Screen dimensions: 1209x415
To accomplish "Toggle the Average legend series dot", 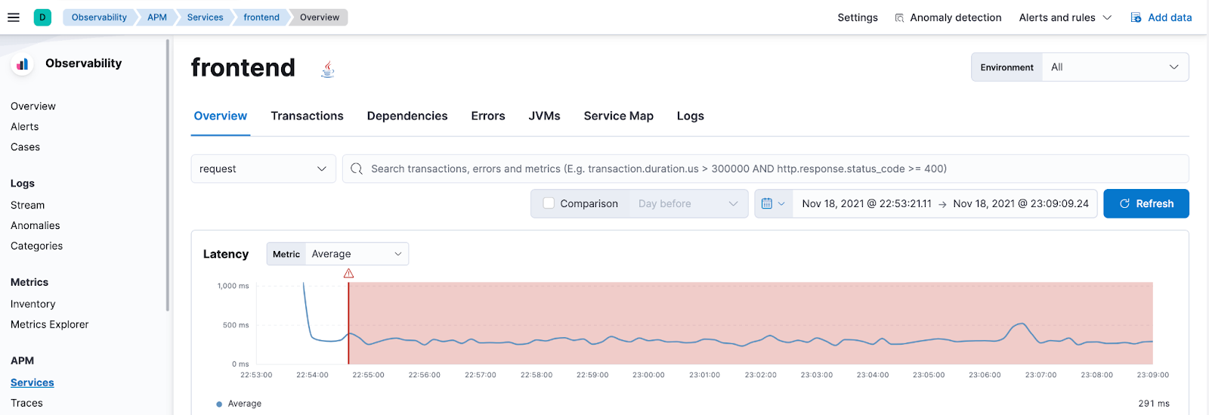I will click(220, 404).
